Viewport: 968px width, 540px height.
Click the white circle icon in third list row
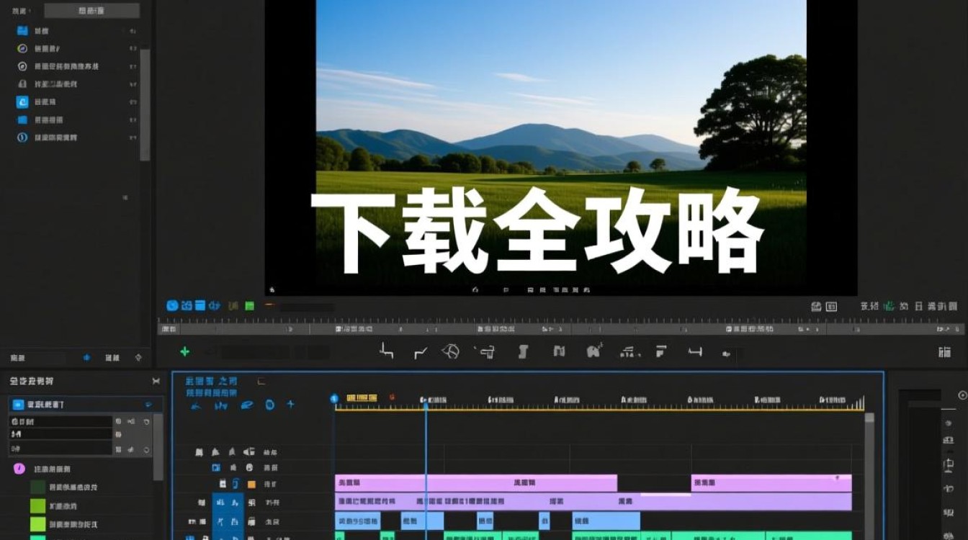(22, 66)
